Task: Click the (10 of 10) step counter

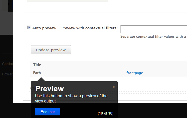Action: tap(106, 113)
